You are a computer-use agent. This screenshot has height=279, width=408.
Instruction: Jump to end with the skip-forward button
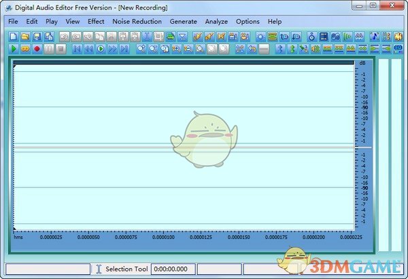pyautogui.click(x=124, y=49)
